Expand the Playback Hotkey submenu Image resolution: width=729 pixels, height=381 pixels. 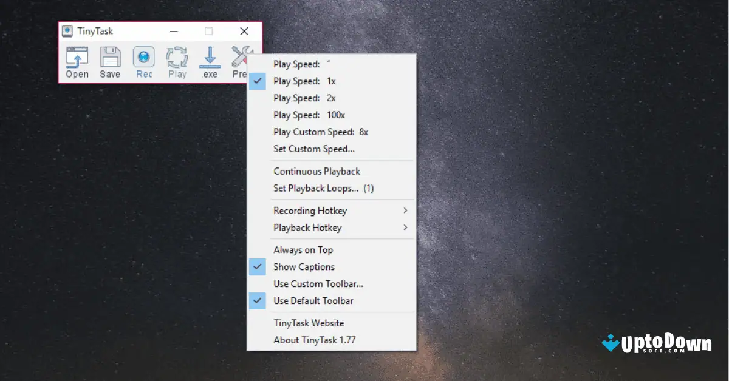click(308, 228)
